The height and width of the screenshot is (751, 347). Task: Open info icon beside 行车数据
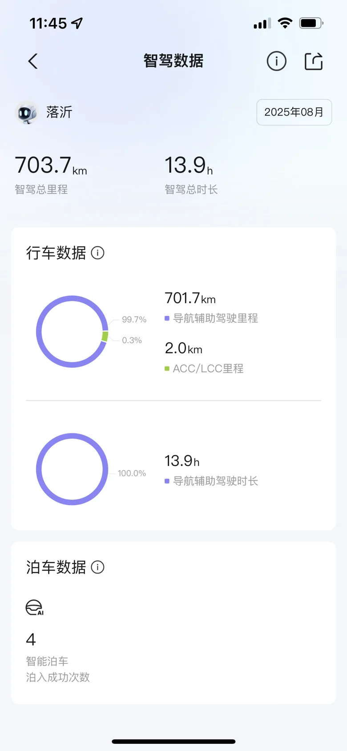click(x=97, y=253)
